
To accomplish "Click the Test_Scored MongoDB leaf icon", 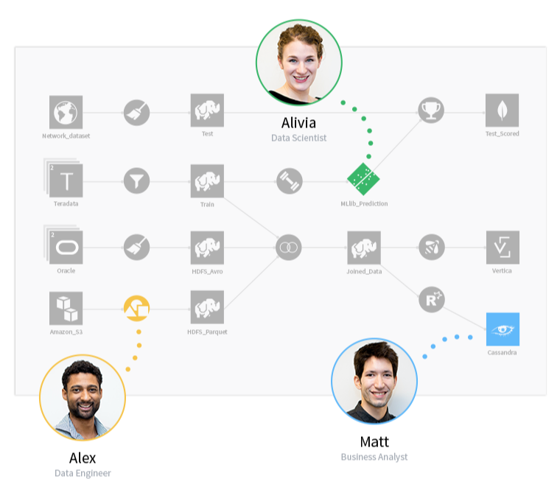I will tap(502, 111).
